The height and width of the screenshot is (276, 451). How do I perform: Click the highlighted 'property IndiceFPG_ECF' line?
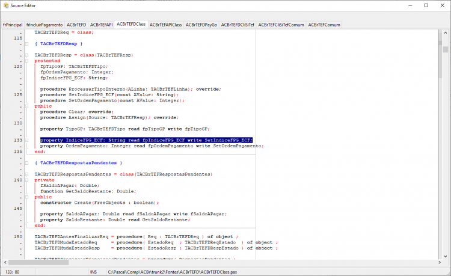tap(146, 140)
